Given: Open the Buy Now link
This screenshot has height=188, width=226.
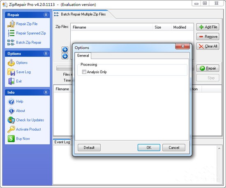Looking at the screenshot, I should tap(23, 139).
